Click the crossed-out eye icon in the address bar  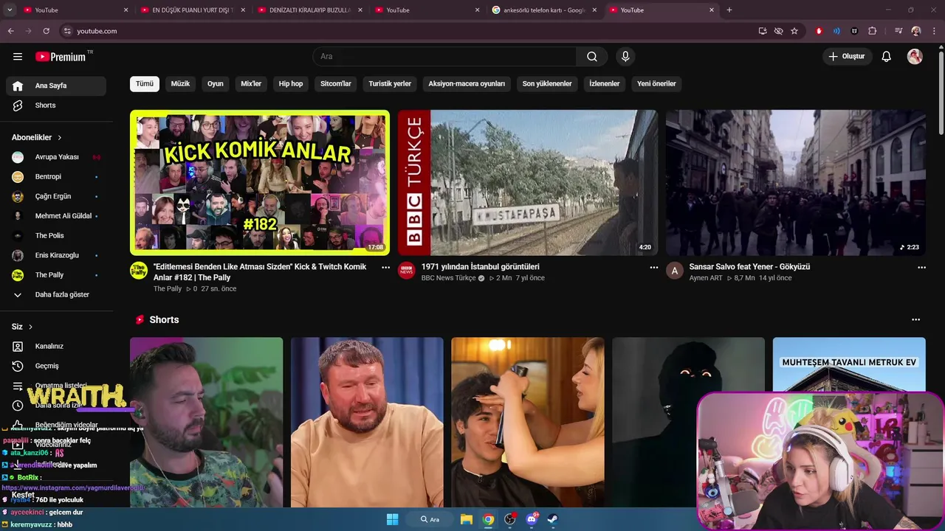click(778, 31)
